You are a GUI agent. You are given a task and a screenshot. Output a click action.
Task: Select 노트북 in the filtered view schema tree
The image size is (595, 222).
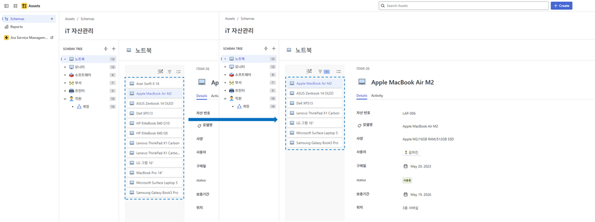click(249, 59)
